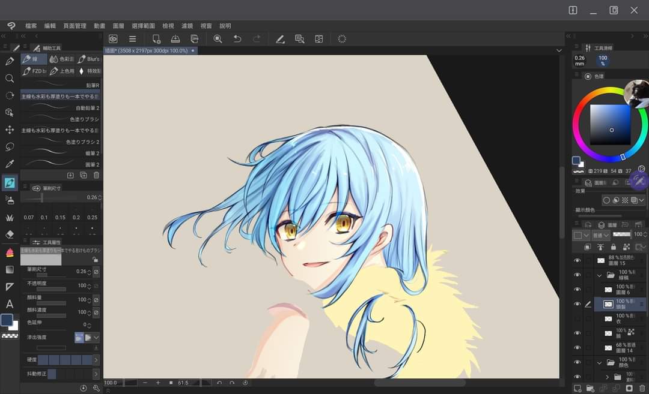Select the Decoration grass tool

(10, 218)
